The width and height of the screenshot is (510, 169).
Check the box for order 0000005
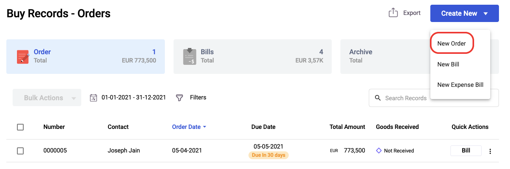21,151
